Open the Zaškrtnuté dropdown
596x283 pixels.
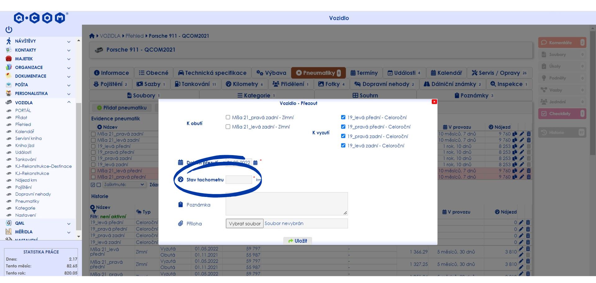[124, 185]
